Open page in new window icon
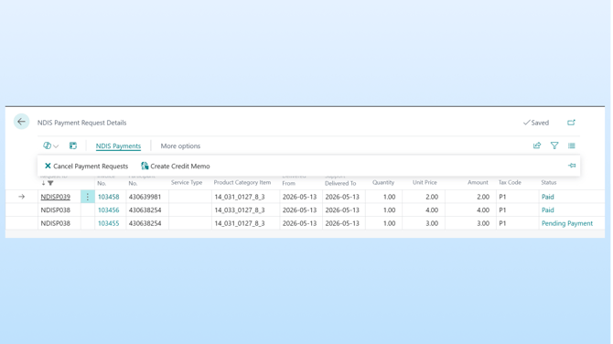The image size is (613, 344). [x=571, y=123]
